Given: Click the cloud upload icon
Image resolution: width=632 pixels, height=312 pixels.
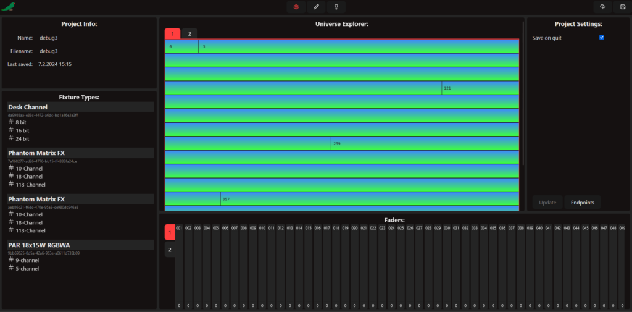Looking at the screenshot, I should tap(602, 7).
